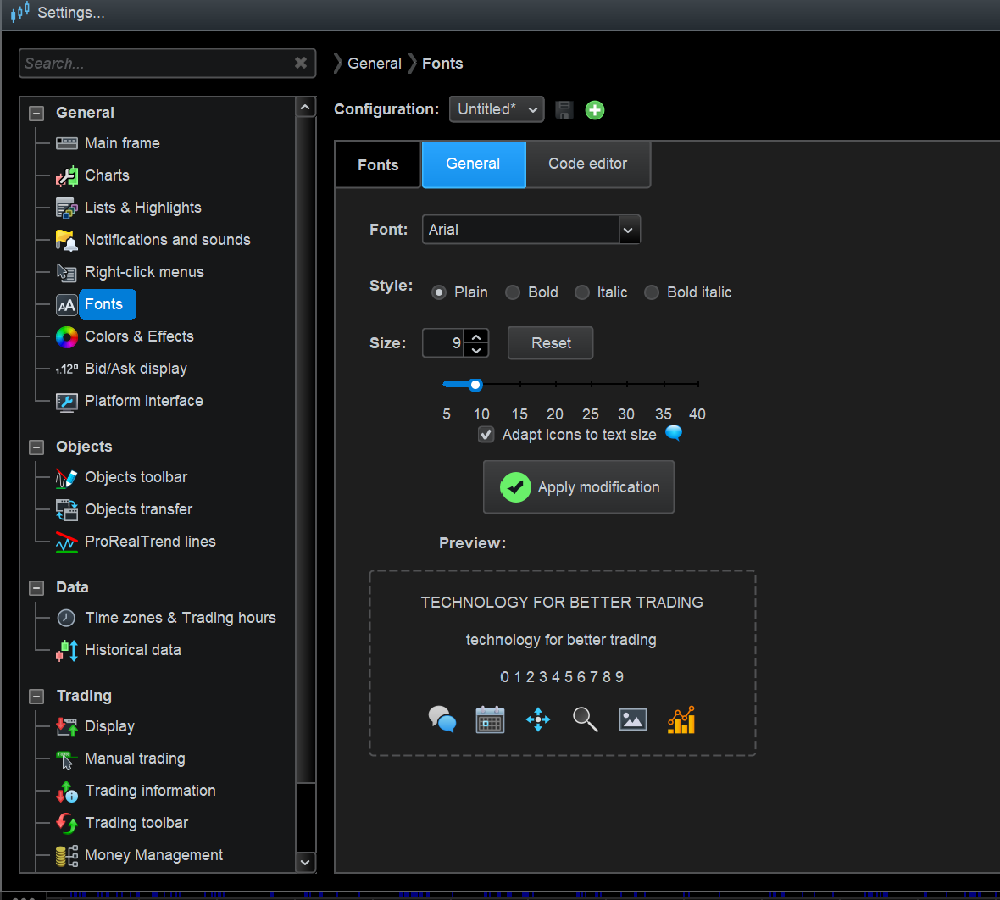Click the Trading Display icon
Screen dimensions: 1000x900
66,726
